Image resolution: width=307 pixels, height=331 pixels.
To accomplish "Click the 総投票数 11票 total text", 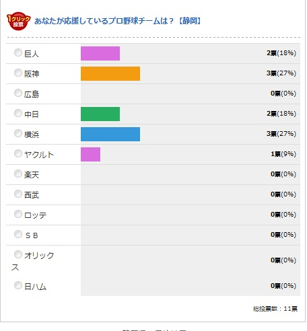I will [x=275, y=309].
